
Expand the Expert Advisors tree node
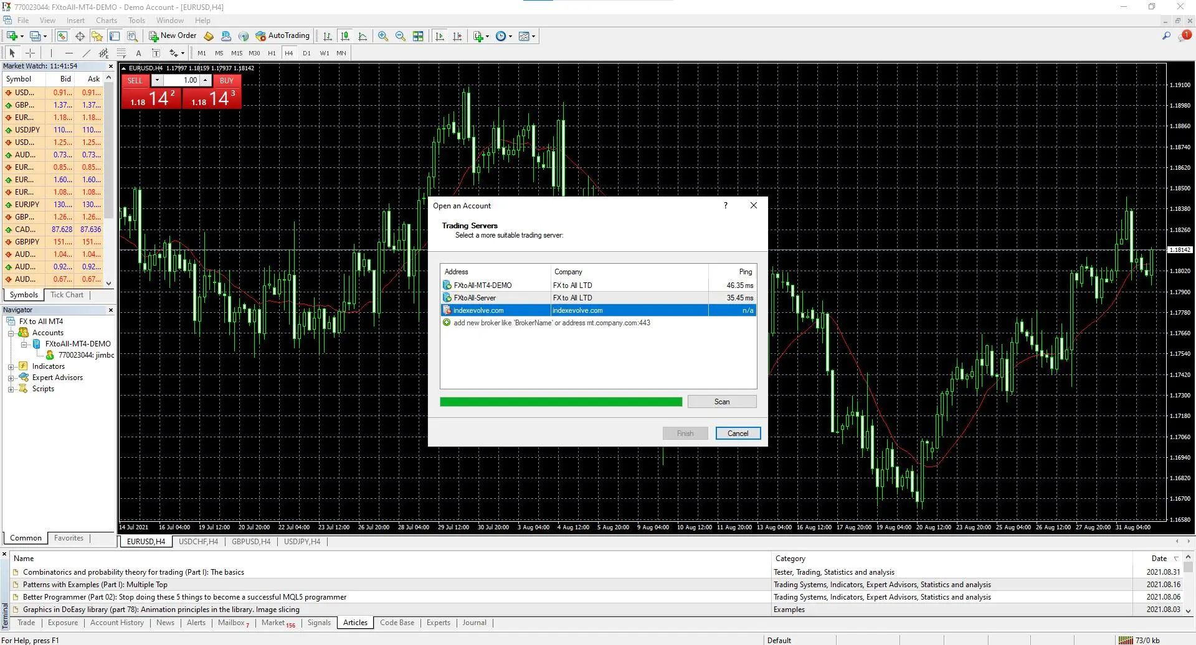coord(11,378)
